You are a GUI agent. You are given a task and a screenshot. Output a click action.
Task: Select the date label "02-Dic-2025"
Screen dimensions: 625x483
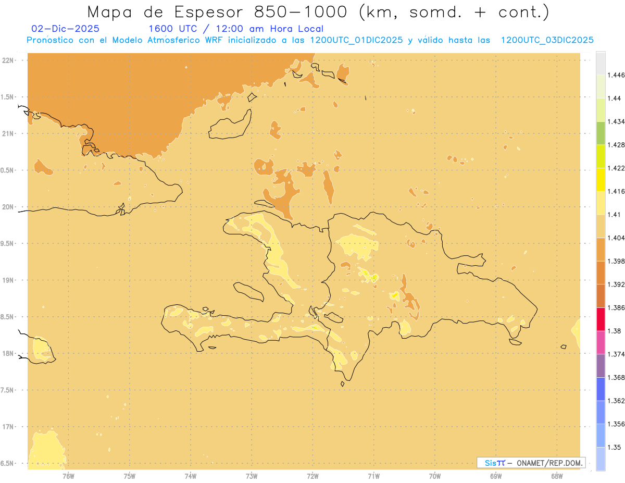pyautogui.click(x=66, y=29)
